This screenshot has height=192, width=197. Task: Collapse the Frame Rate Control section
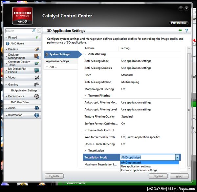coord(86,130)
